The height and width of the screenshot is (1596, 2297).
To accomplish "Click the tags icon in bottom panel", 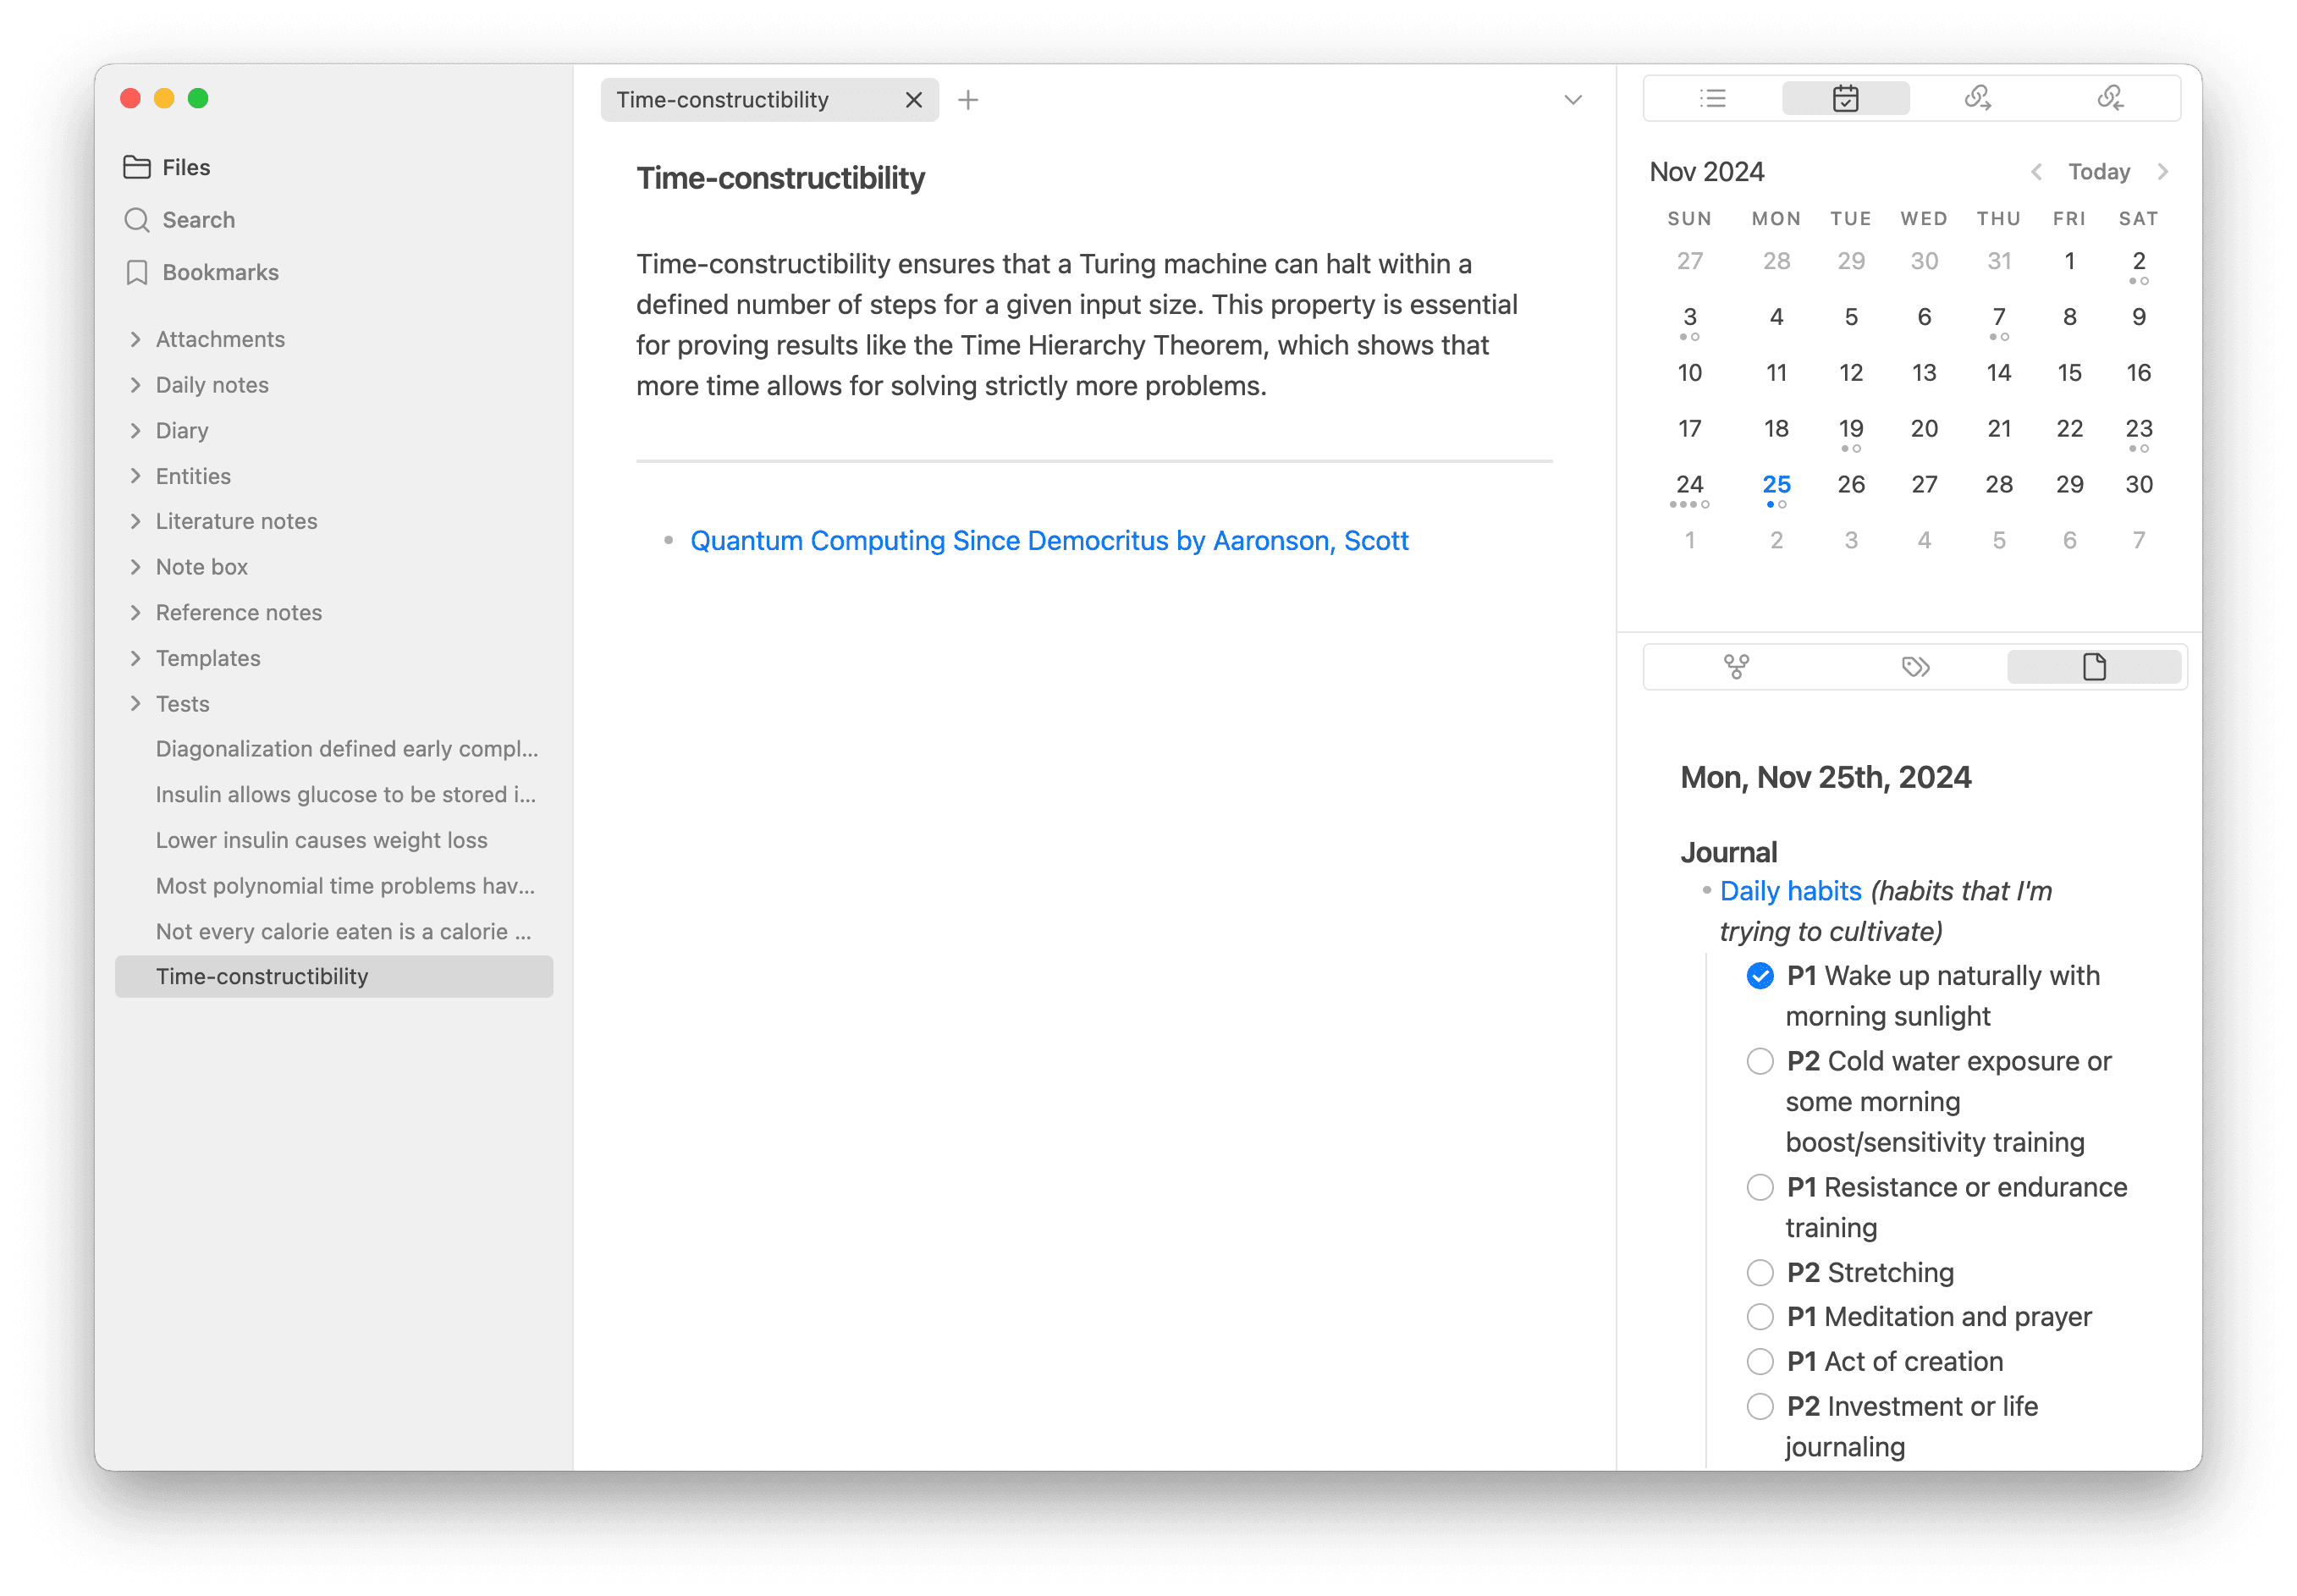I will point(1913,666).
